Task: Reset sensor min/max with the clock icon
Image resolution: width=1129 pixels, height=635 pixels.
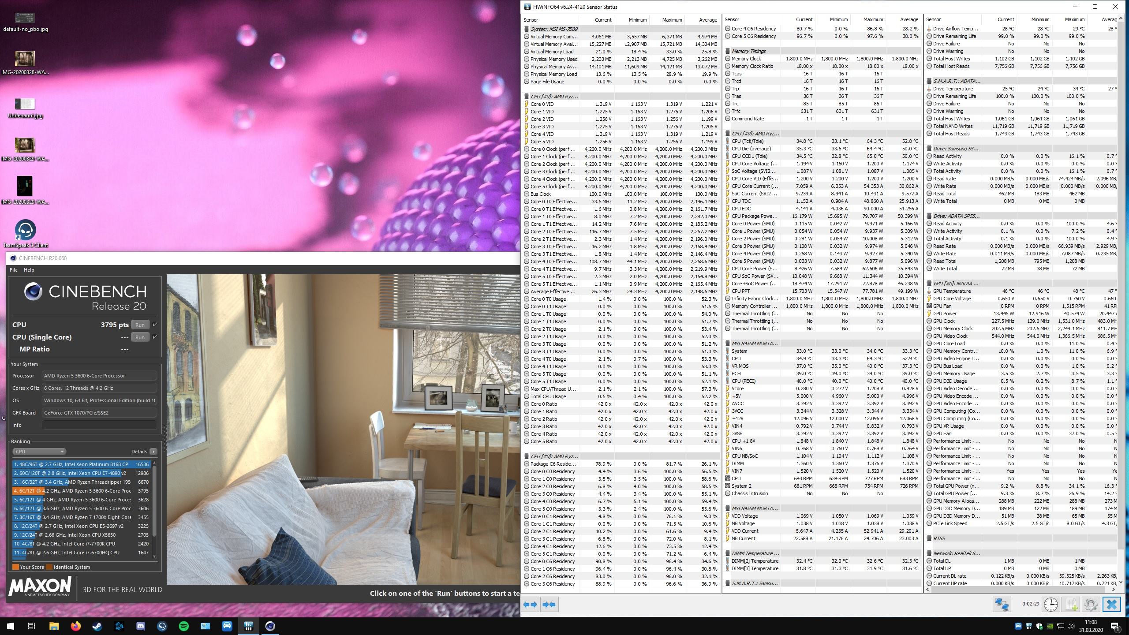Action: tap(1051, 604)
